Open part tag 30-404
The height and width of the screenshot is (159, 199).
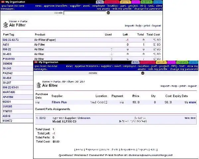(7, 78)
